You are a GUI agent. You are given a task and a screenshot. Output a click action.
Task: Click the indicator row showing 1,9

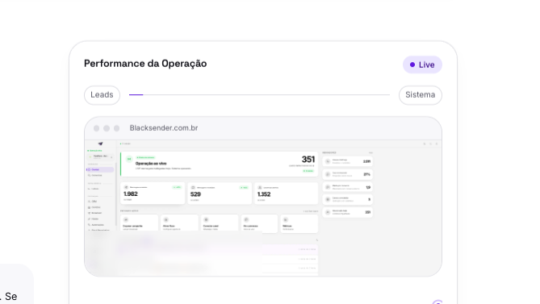point(347,187)
